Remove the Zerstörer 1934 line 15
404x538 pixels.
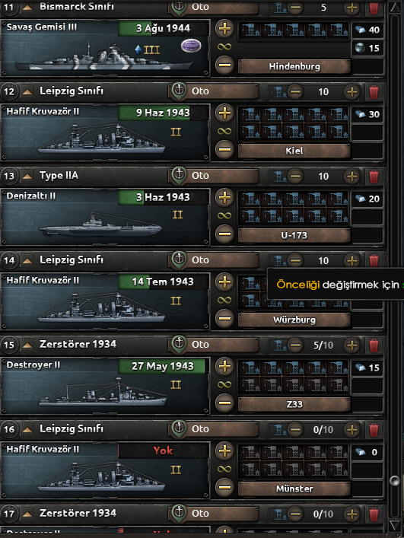coord(374,345)
